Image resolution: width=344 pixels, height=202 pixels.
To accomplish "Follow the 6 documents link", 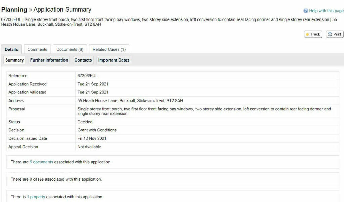I will coord(41,162).
